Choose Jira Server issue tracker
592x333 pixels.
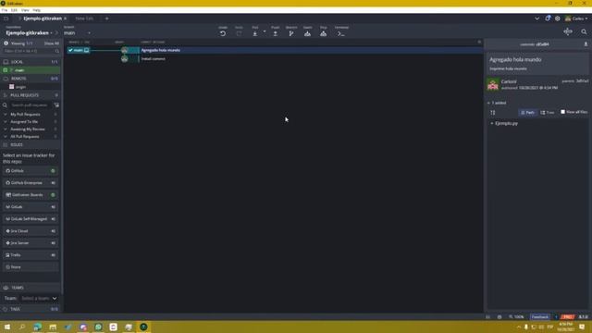[31, 243]
